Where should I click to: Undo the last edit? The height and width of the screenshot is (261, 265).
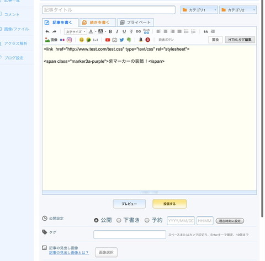[47, 31]
